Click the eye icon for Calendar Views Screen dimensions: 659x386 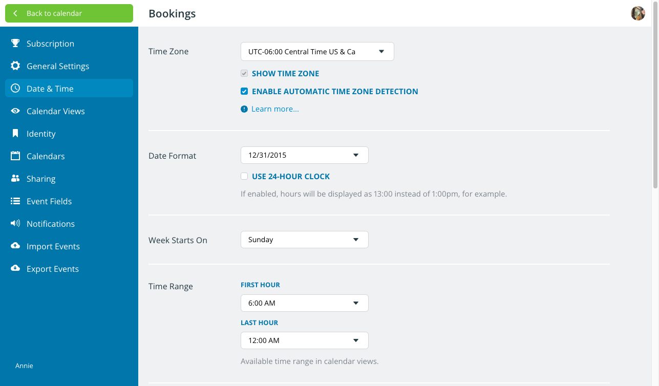click(15, 111)
